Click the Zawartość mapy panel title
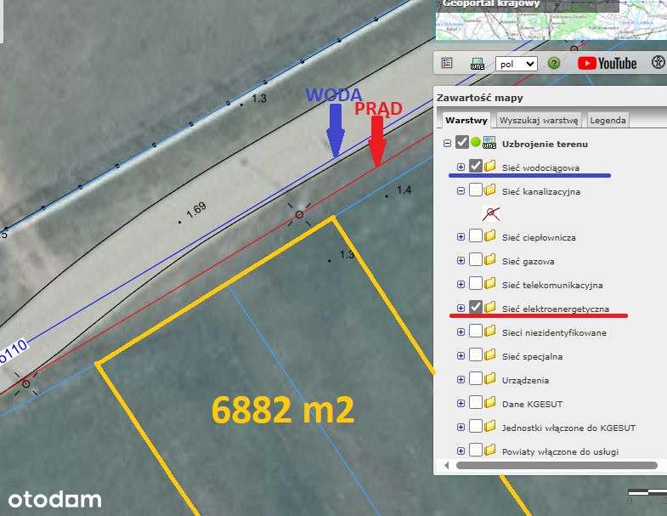The height and width of the screenshot is (516, 667). click(x=480, y=98)
